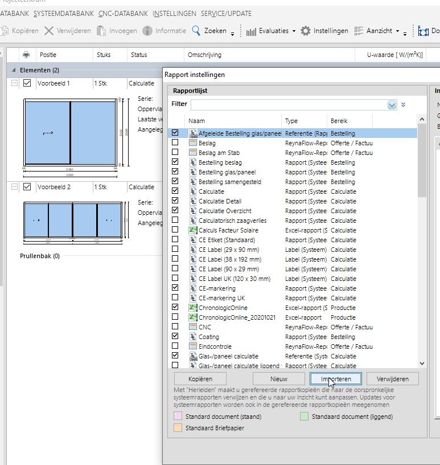Open Zoeken magnifier tool

(196, 31)
